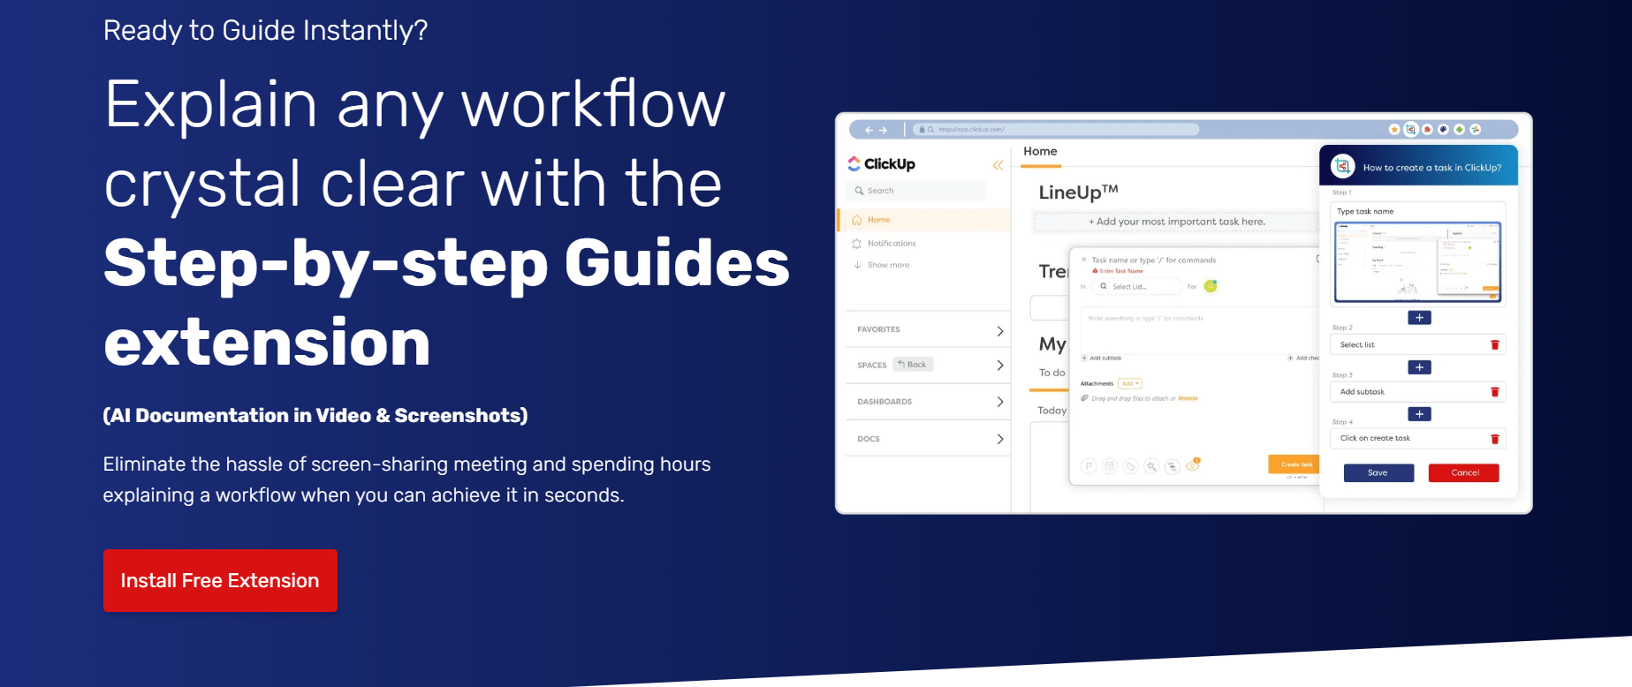Open the highlighted guide extension icon in toolbar
This screenshot has height=687, width=1632.
1411,130
